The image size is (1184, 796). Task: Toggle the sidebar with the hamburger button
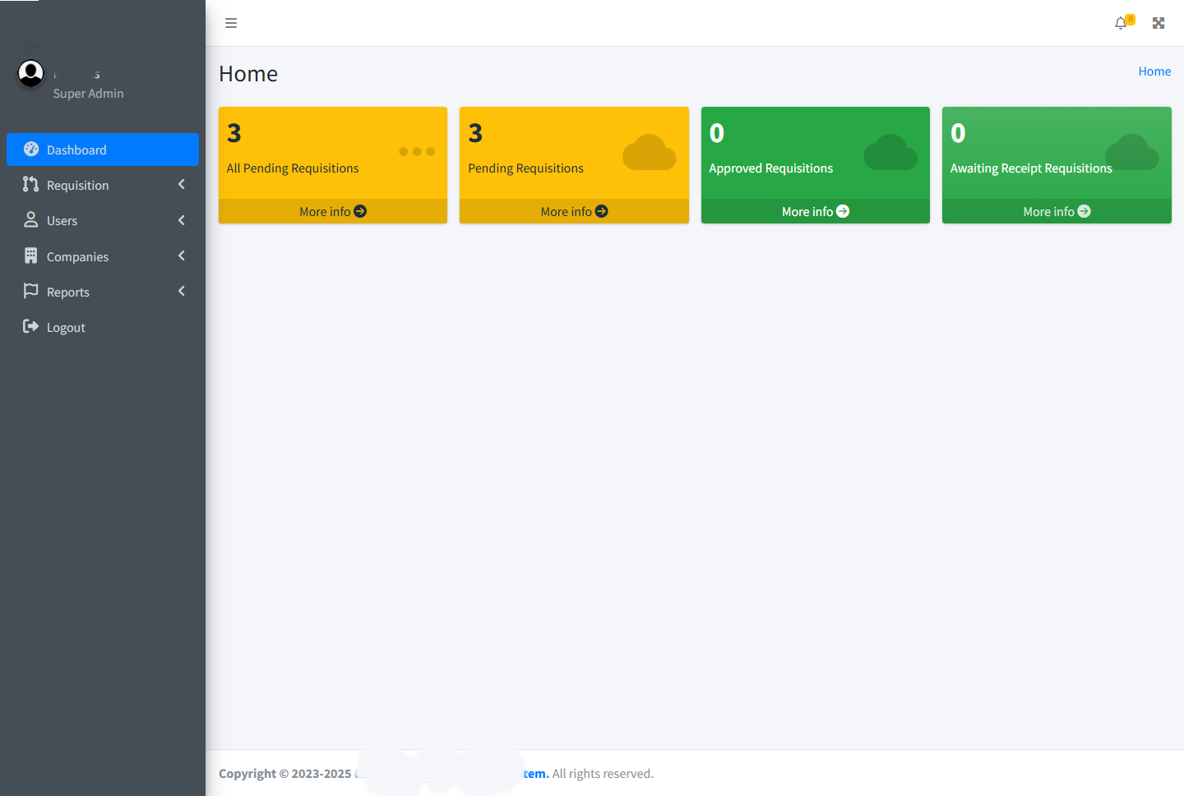[230, 23]
